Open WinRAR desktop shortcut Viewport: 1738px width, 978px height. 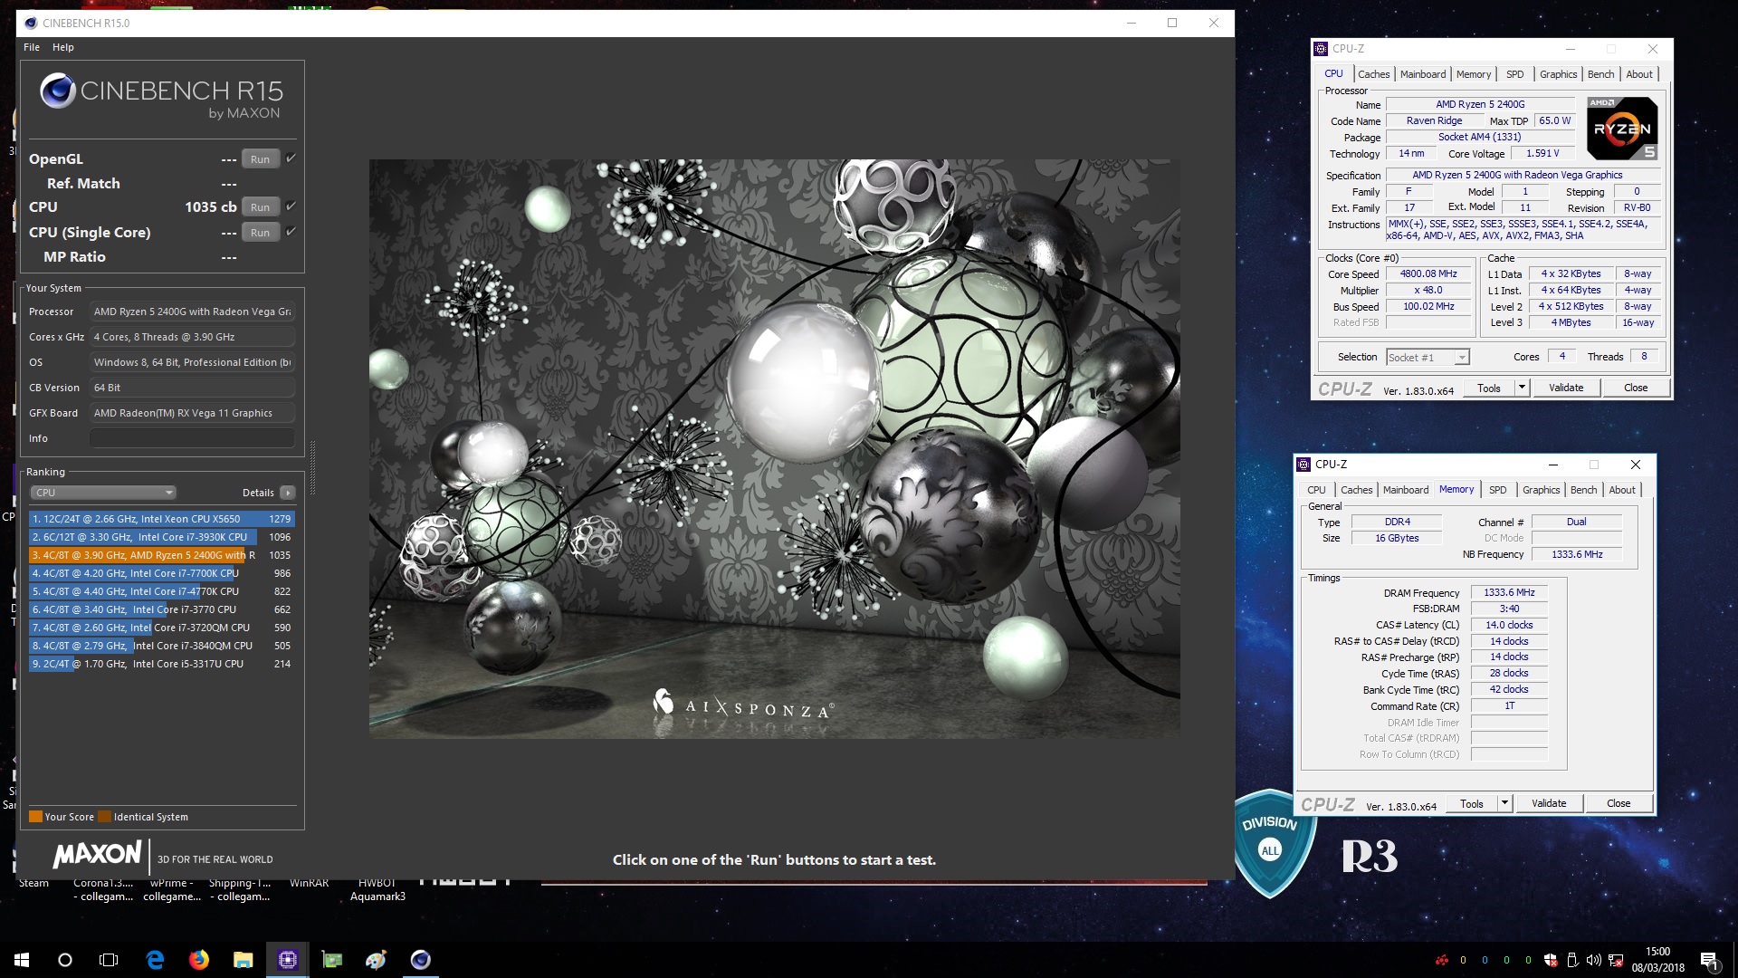(x=309, y=883)
